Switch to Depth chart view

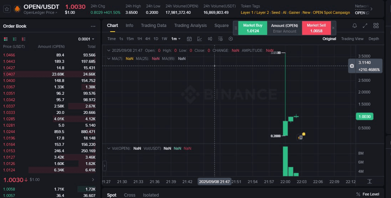click(374, 39)
